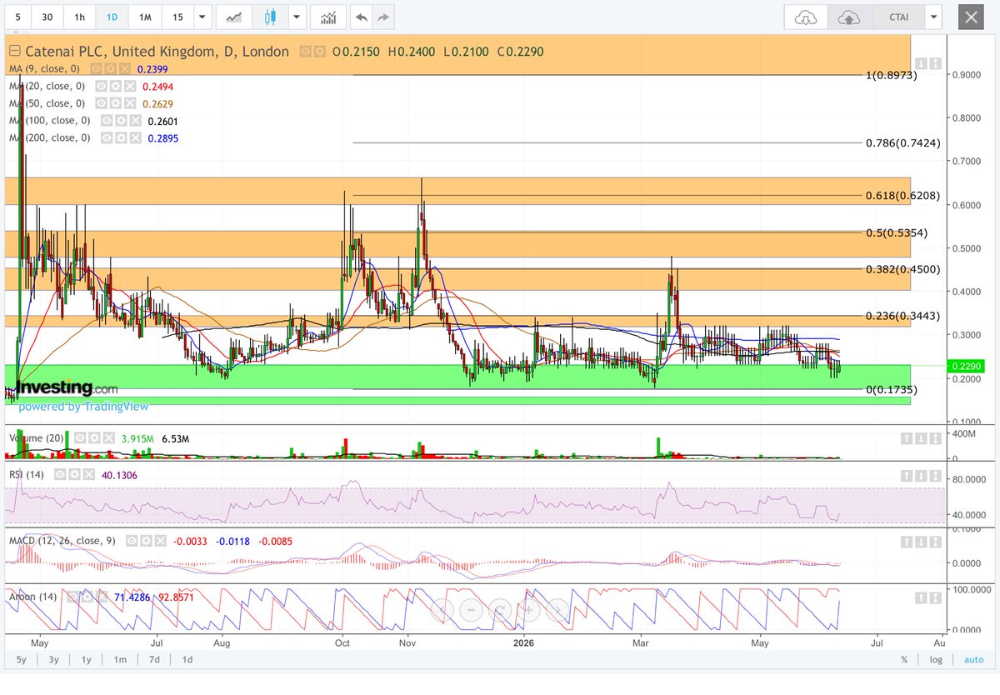Toggle visibility of Catenai PLC price series
Image resolution: width=1000 pixels, height=695 pixels.
click(x=304, y=52)
